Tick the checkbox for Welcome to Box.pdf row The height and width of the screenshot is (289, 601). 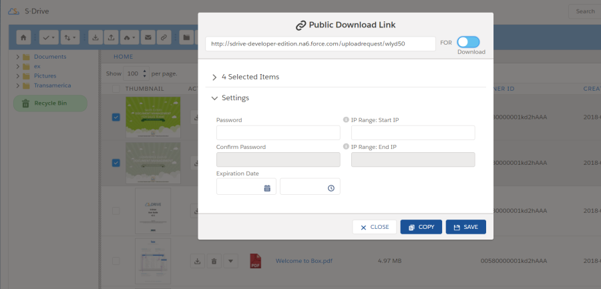(116, 261)
